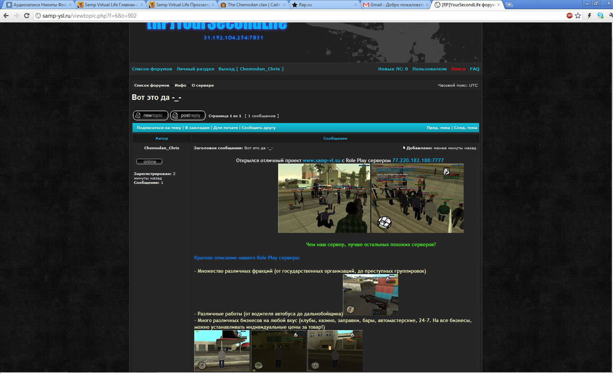Screen dimensions: 613x374
Task: Close the 'The Chemodan clan' tab
Action: coord(284,5)
